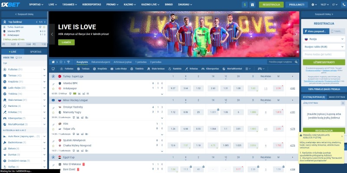The width and height of the screenshot is (347, 173).
Task: Click the search magnifier in tournament search
Action: [x=296, y=62]
